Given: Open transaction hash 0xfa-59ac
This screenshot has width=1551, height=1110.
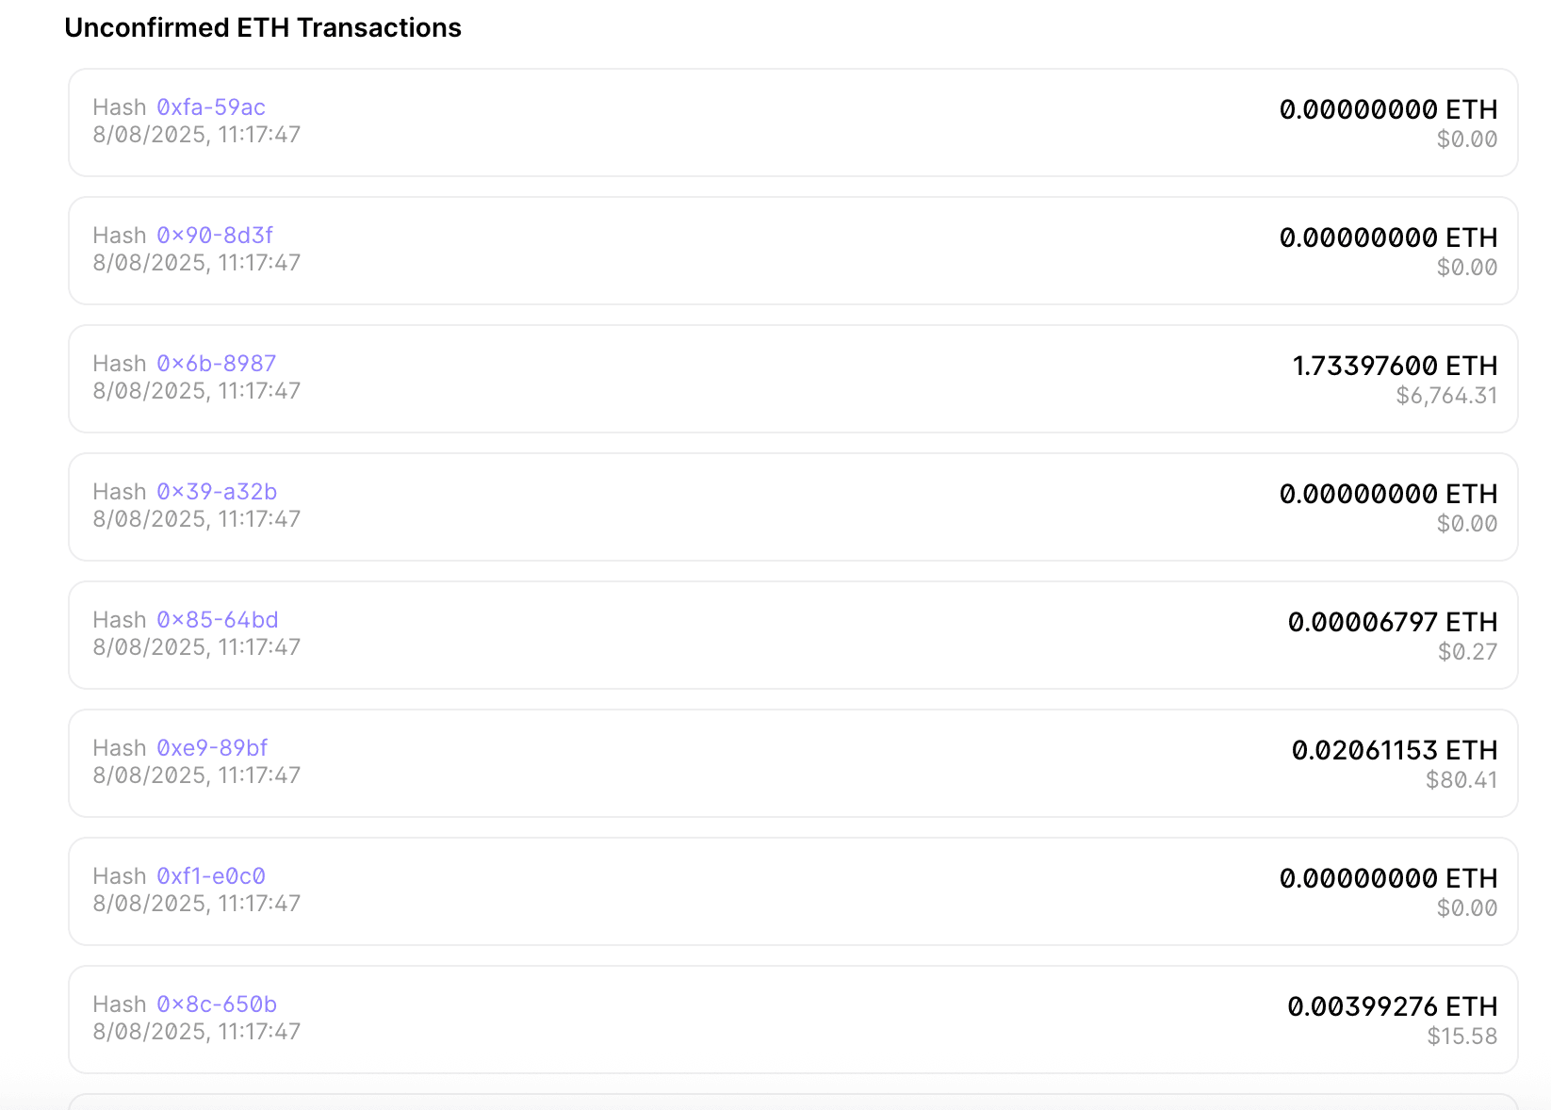Looking at the screenshot, I should click(209, 106).
